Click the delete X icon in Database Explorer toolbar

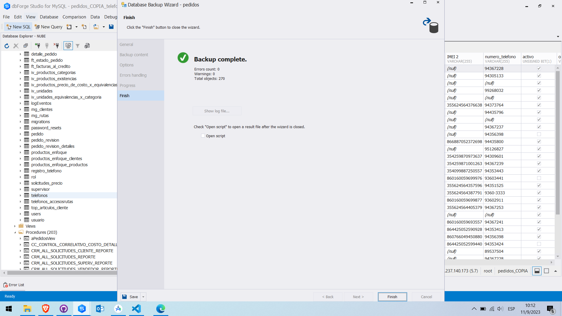click(16, 46)
